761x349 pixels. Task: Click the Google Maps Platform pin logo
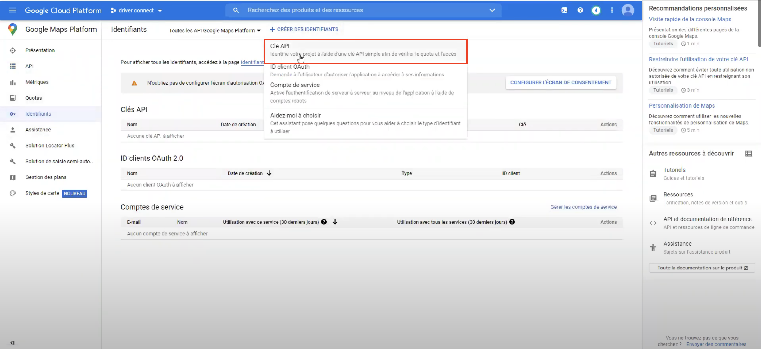pyautogui.click(x=12, y=29)
